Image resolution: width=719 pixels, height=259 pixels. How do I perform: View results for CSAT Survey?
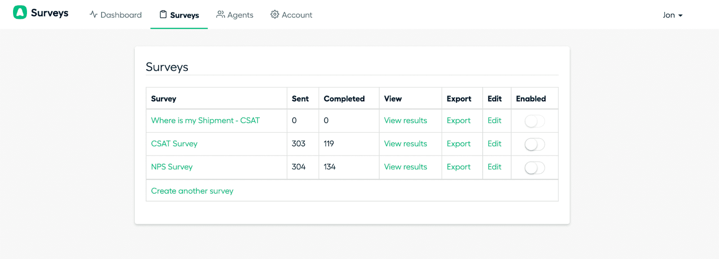click(x=405, y=144)
